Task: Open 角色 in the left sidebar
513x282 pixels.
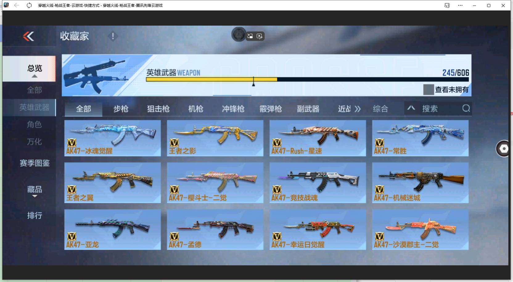Action: click(35, 125)
